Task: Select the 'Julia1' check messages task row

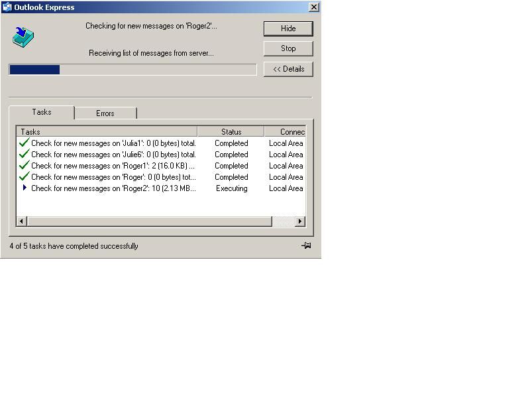Action: click(x=161, y=143)
